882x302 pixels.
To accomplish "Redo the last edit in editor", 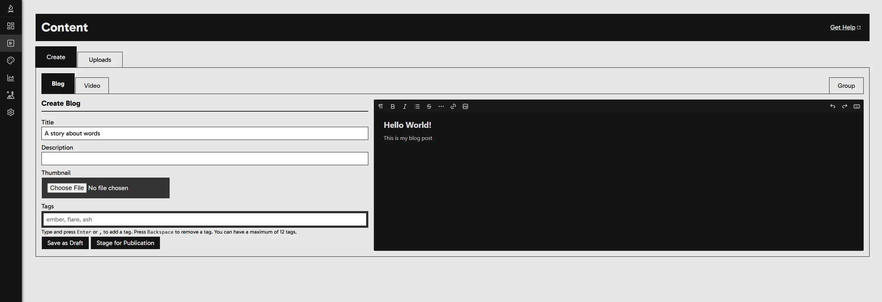I will point(845,106).
